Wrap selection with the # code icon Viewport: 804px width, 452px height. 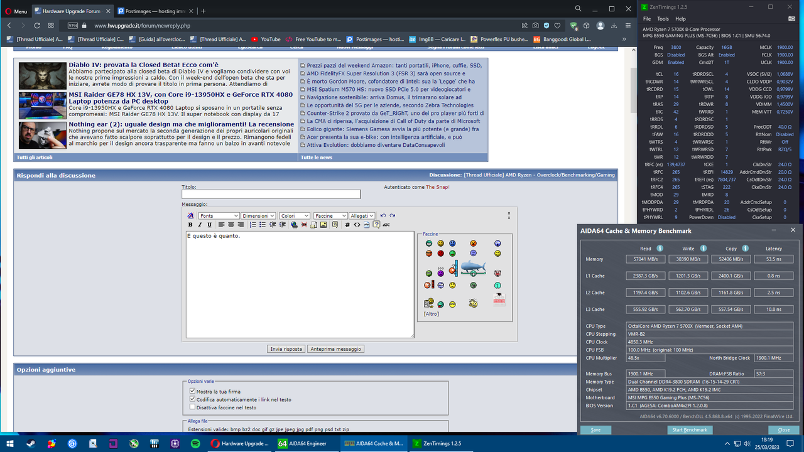click(347, 225)
